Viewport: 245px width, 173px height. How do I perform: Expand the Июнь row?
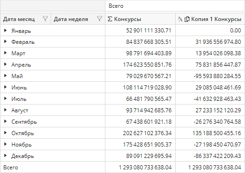pos(5,87)
